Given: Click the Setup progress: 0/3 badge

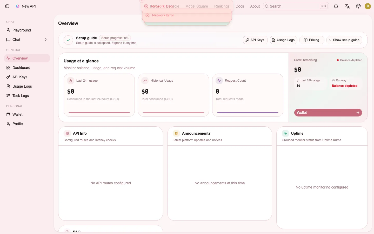Looking at the screenshot, I should pyautogui.click(x=115, y=38).
